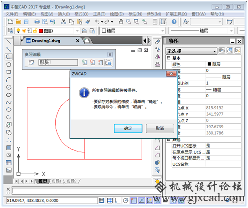The width and height of the screenshot is (248, 208).
Task: Switch to the 布局1 layout tab
Action: pos(56,181)
